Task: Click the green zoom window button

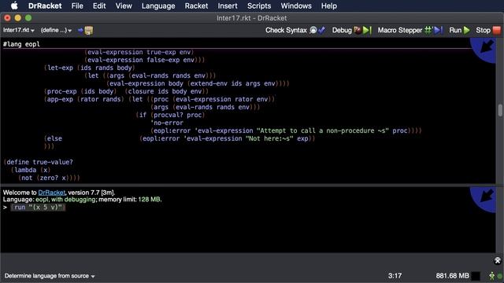Action: click(28, 18)
